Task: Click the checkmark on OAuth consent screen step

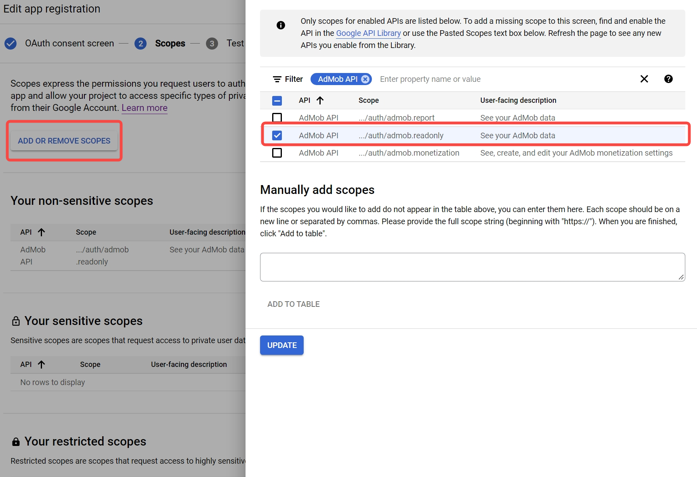Action: 10,43
